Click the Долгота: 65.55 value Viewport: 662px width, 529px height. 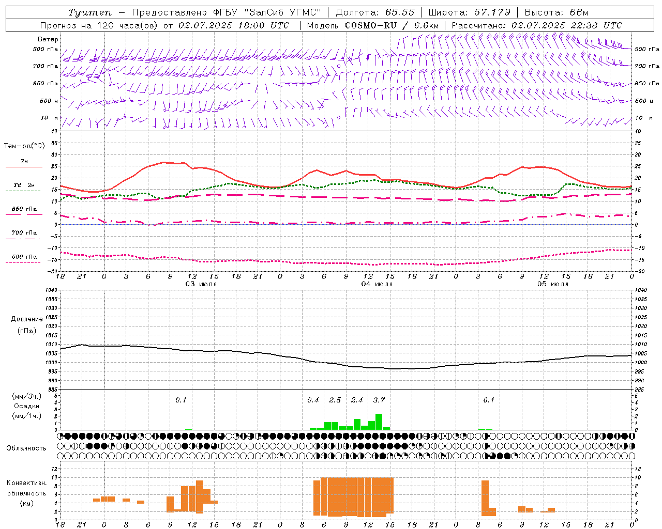pos(375,12)
